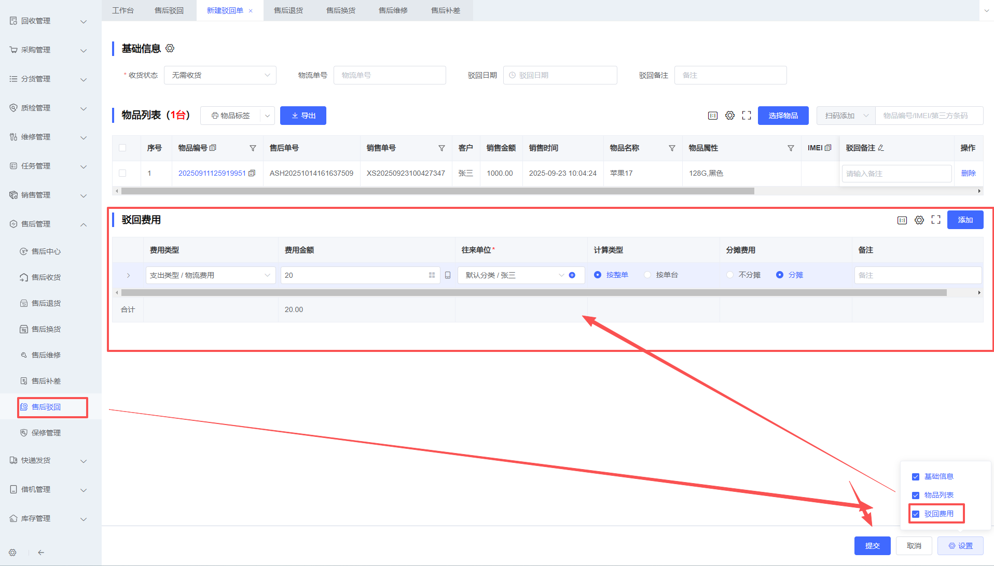994x566 pixels.
Task: Copy the item number 20250911125919951 via copy icon
Action: (252, 173)
